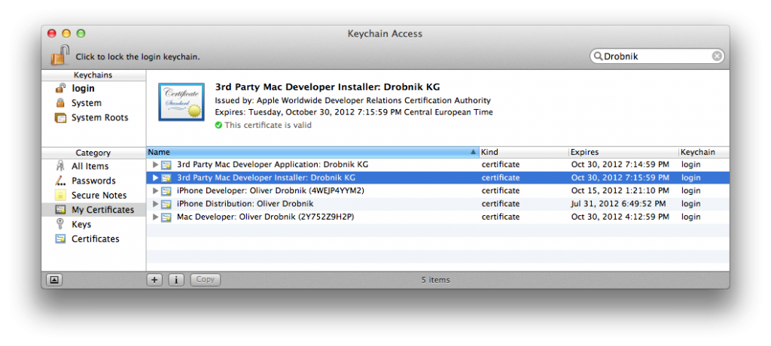This screenshot has height=346, width=771.
Task: Click the System keychain lock icon
Action: tap(60, 103)
